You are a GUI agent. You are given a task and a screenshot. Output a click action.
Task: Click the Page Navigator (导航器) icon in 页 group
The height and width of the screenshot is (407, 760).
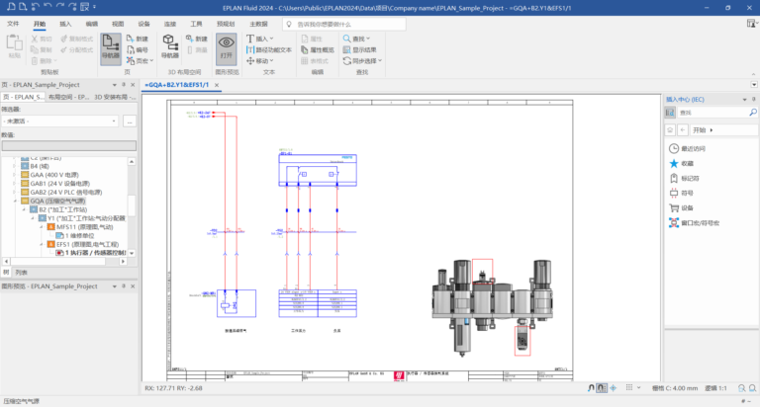[111, 47]
